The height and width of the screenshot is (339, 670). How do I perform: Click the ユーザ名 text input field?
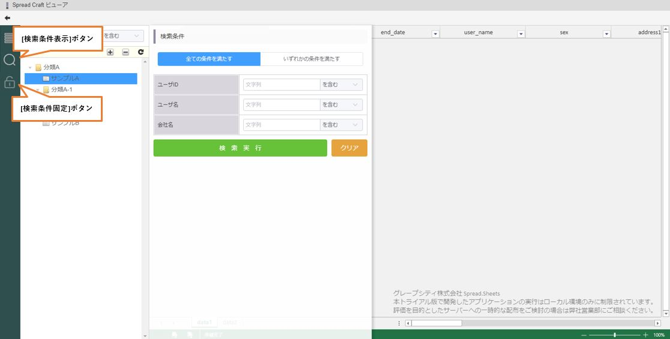pos(281,105)
